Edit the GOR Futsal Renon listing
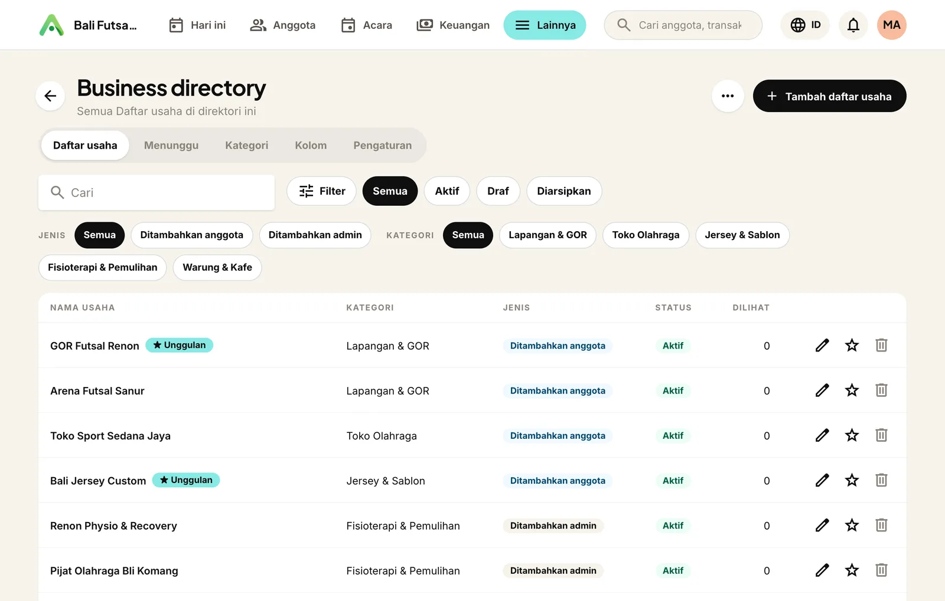Viewport: 945px width, 601px height. pos(822,346)
